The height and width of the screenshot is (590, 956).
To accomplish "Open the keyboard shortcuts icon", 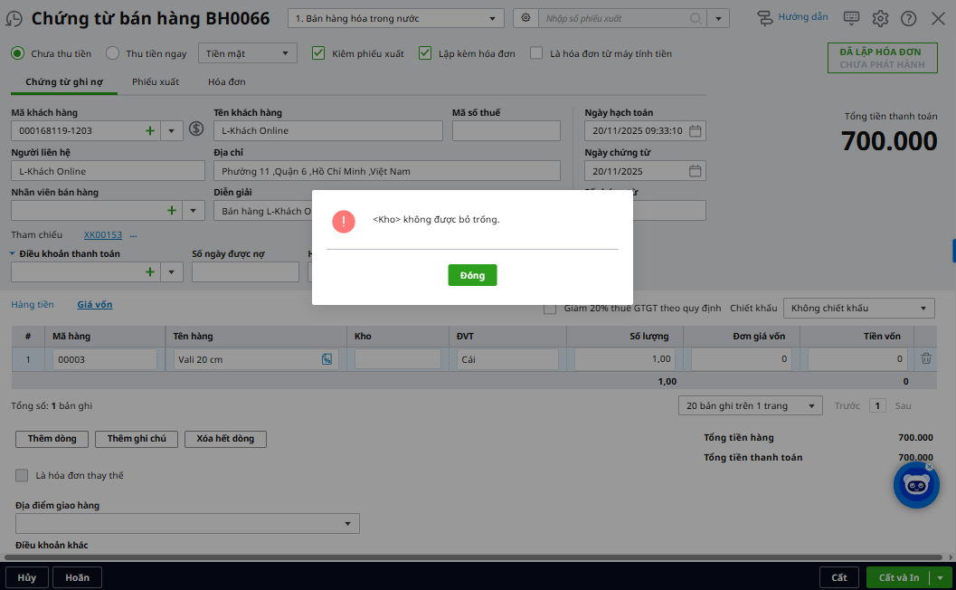I will tap(851, 18).
